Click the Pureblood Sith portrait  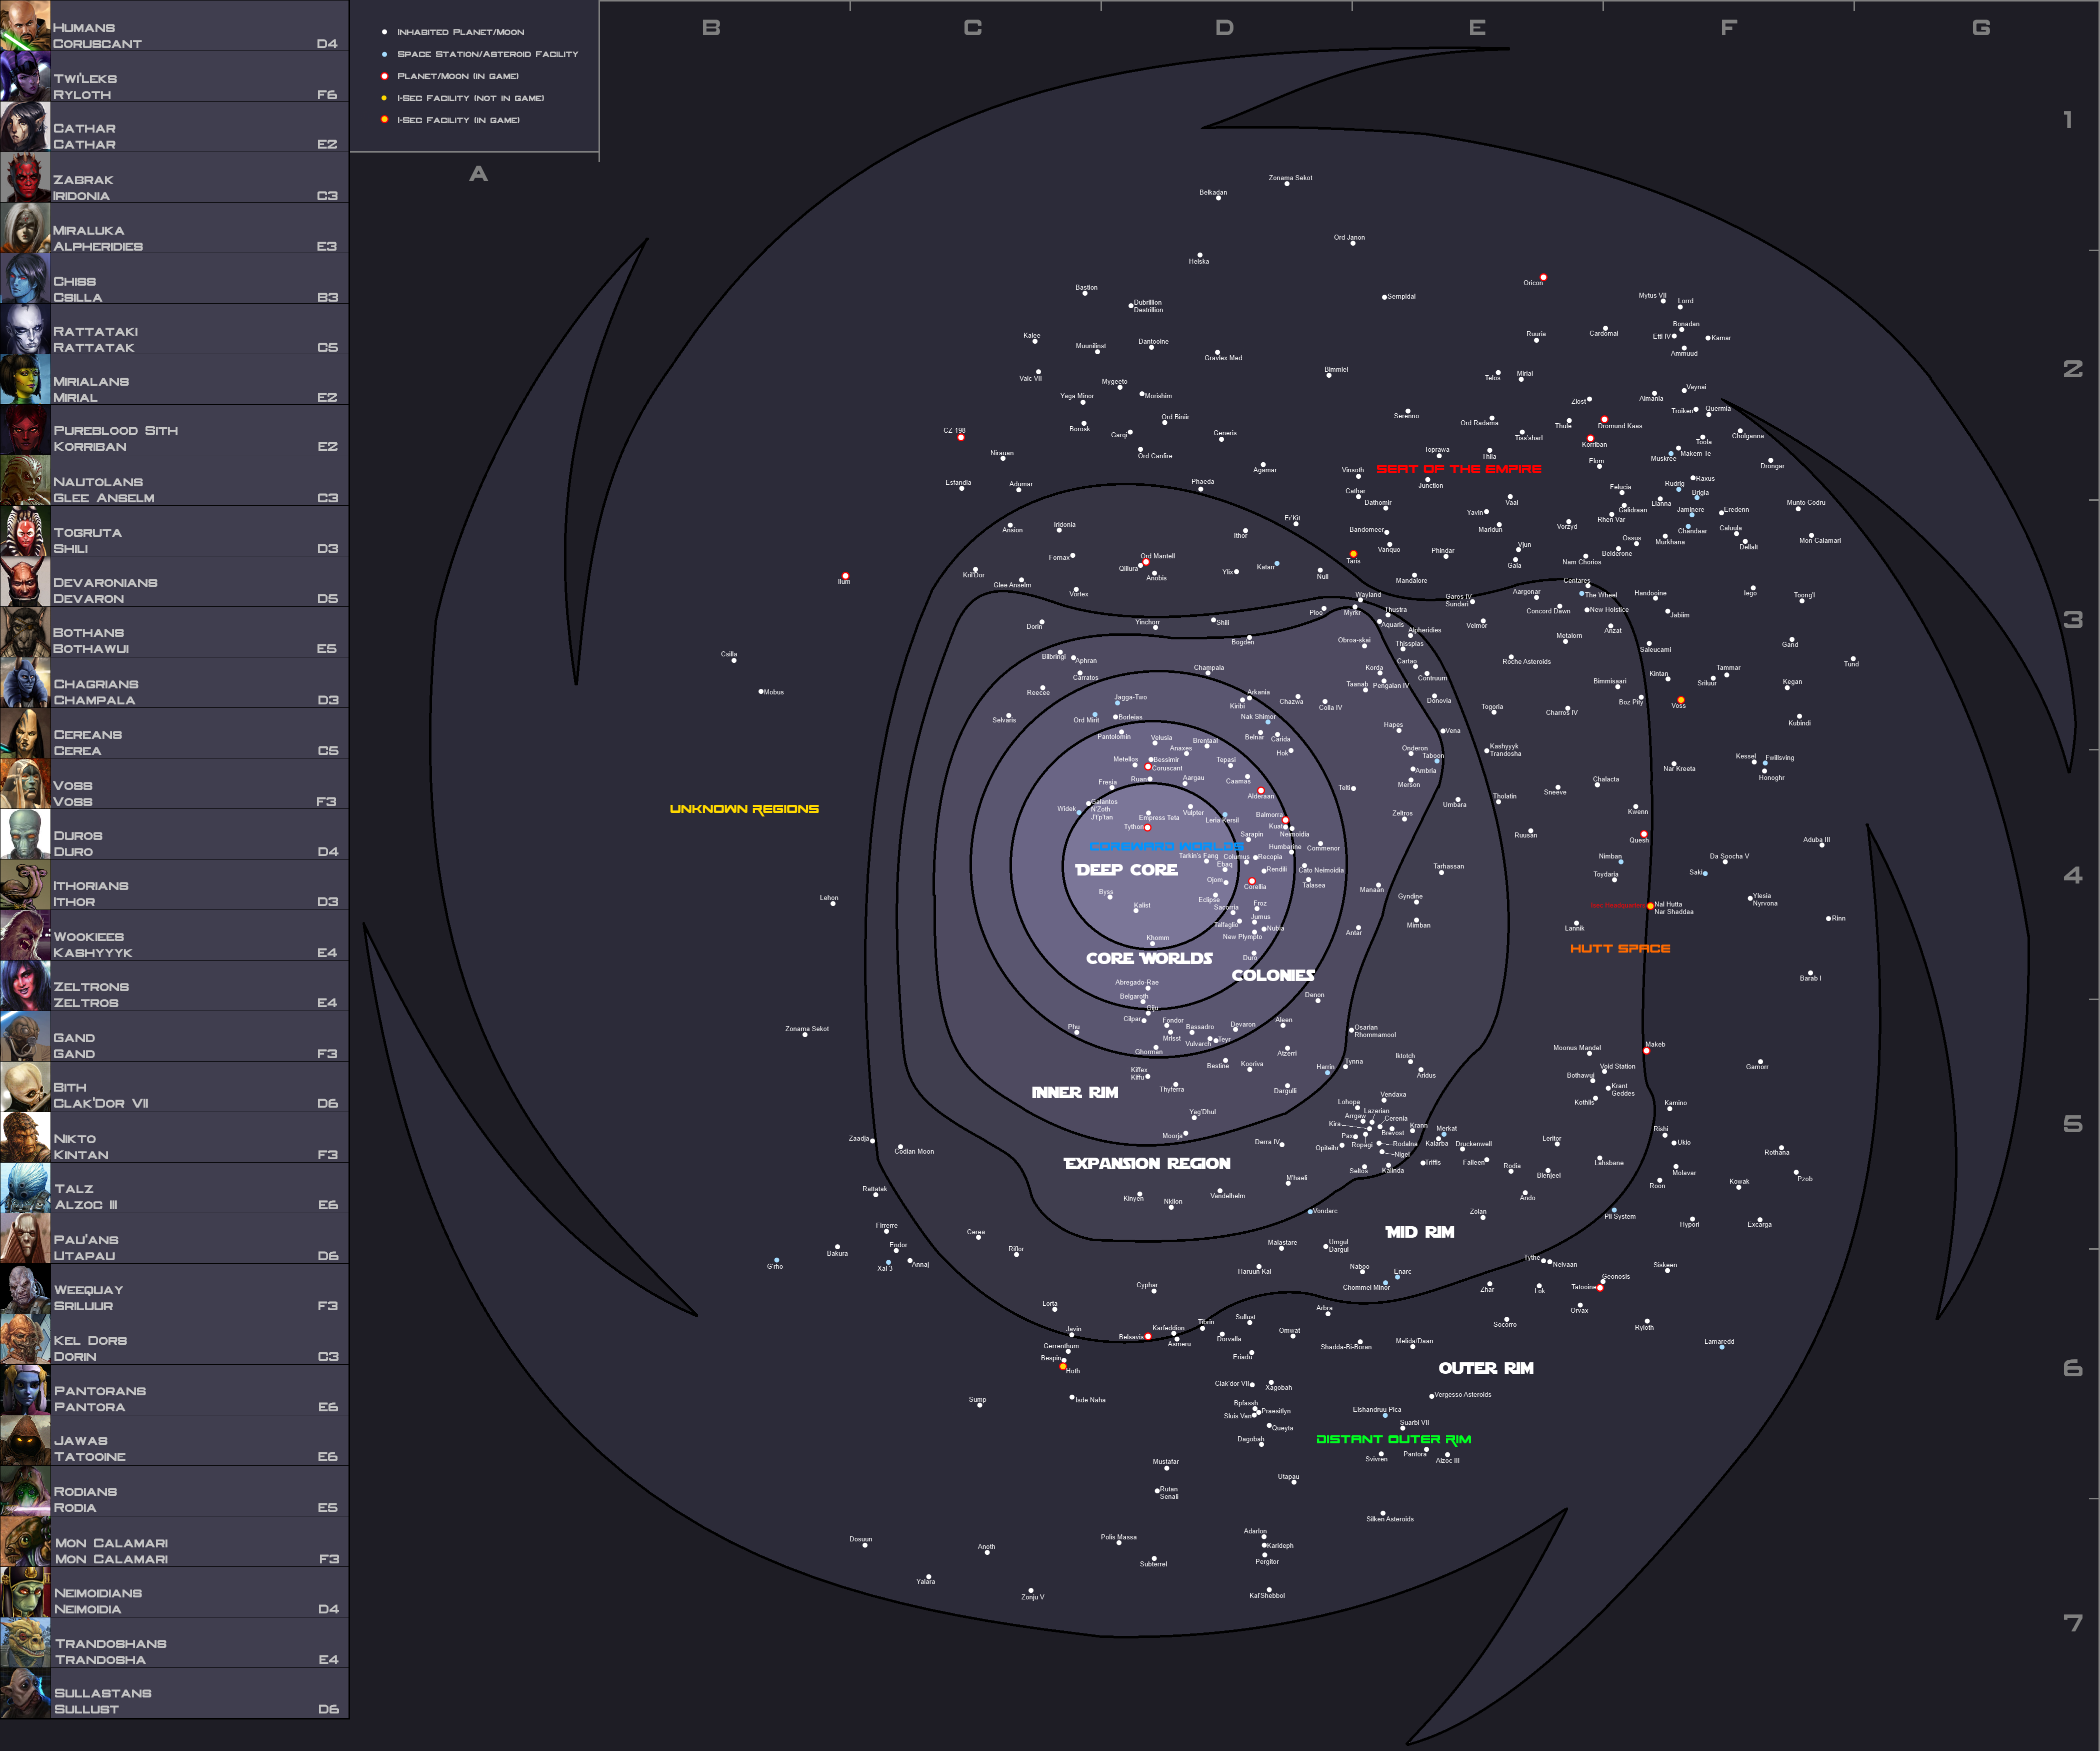[25, 429]
